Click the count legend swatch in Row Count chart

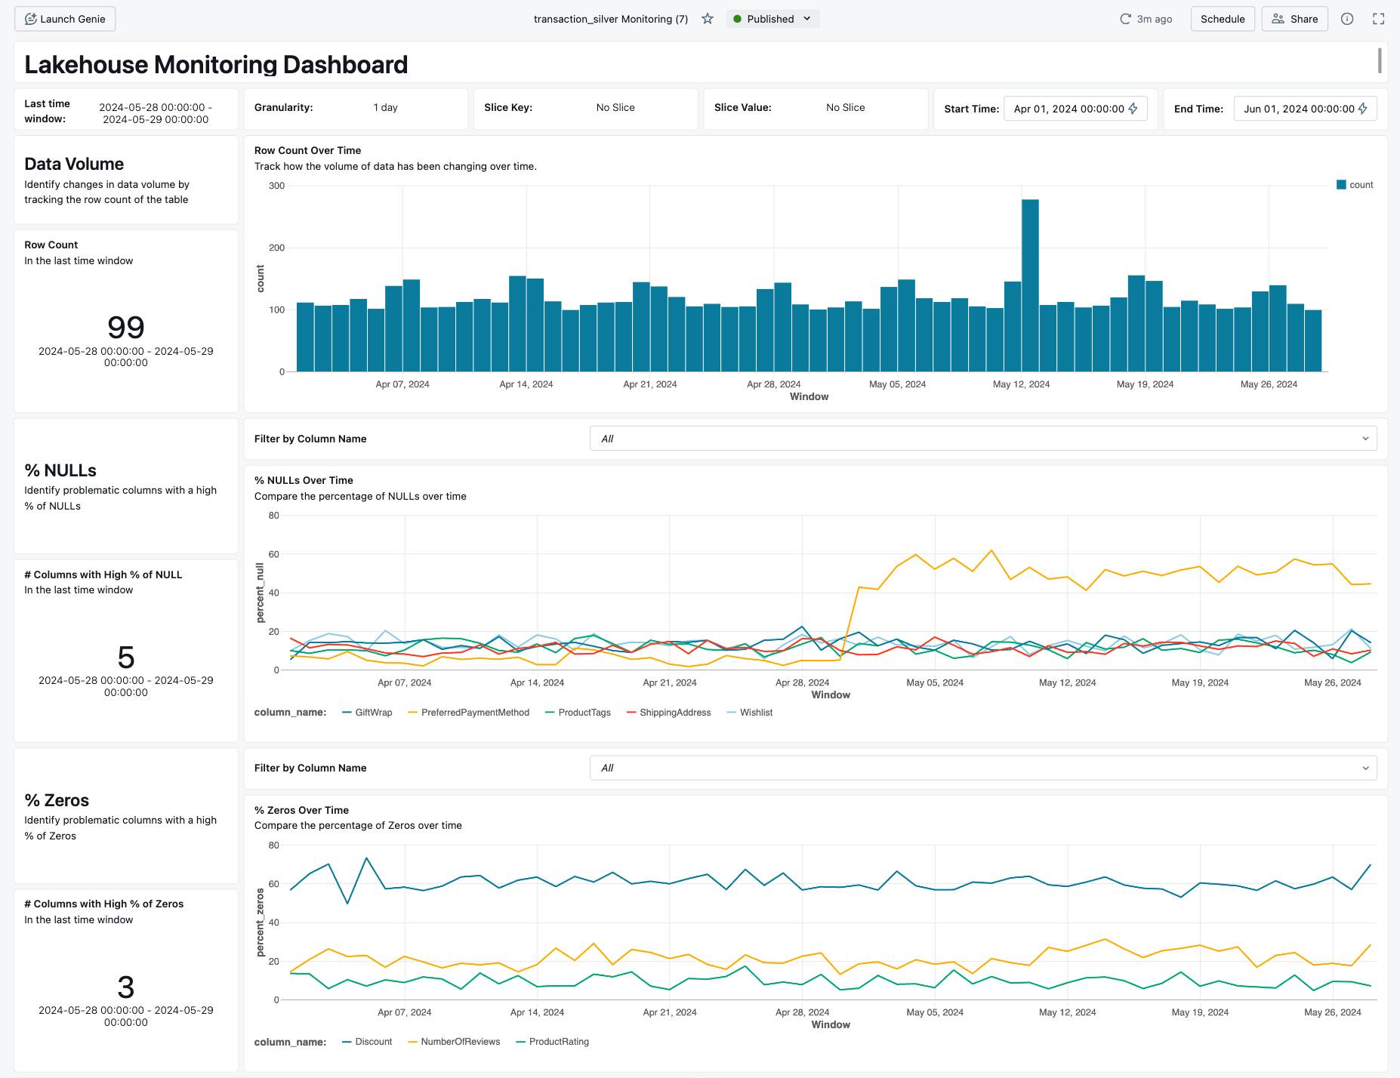click(x=1341, y=185)
